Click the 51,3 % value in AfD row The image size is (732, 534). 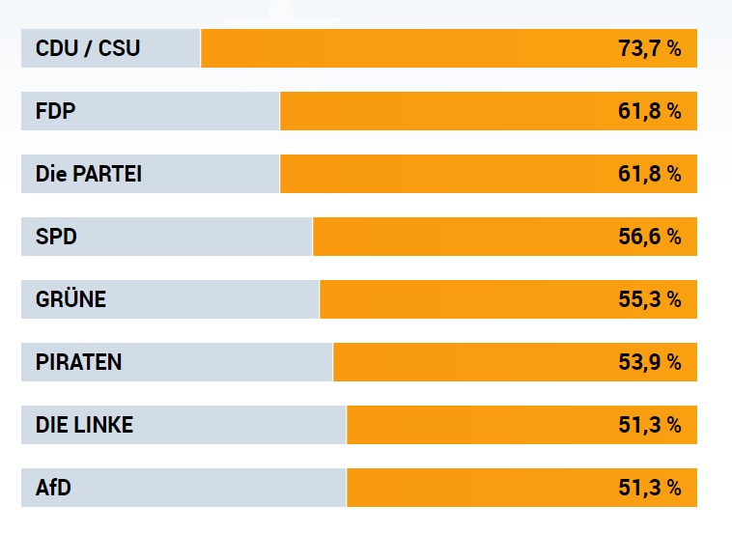[650, 488]
